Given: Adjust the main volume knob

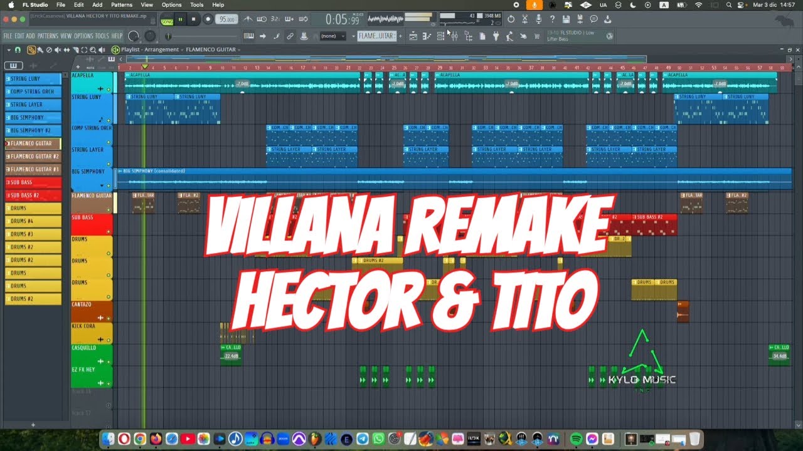Looking at the screenshot, I should click(134, 36).
